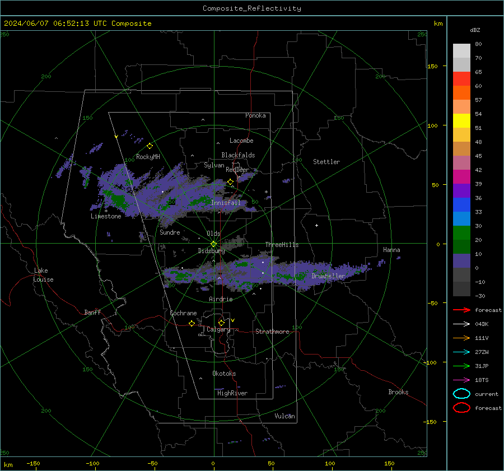Click the Composite_Reflectivity title text
This screenshot has height=471, width=504.
[252, 8]
